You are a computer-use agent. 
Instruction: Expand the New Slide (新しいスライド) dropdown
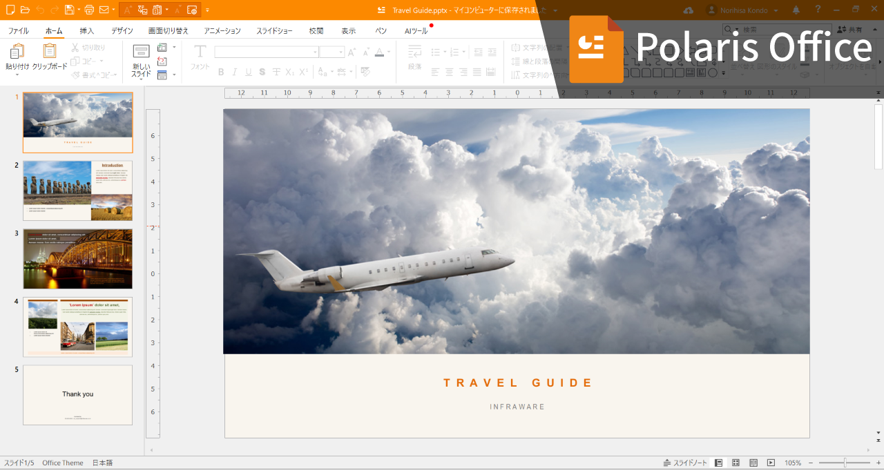(141, 80)
